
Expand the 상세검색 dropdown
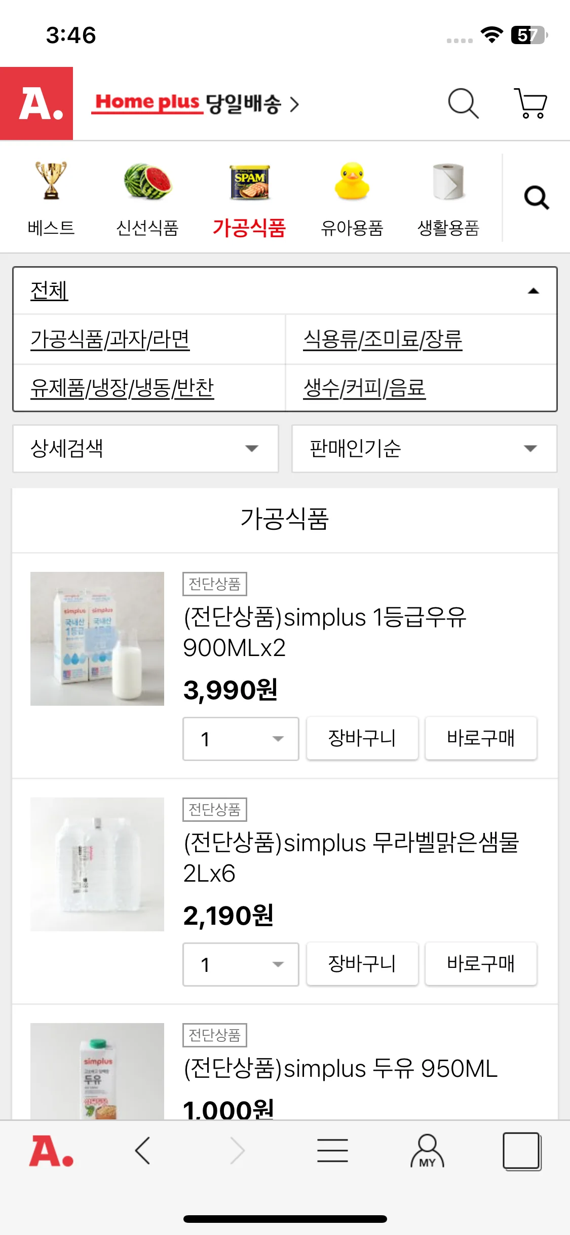pyautogui.click(x=145, y=449)
